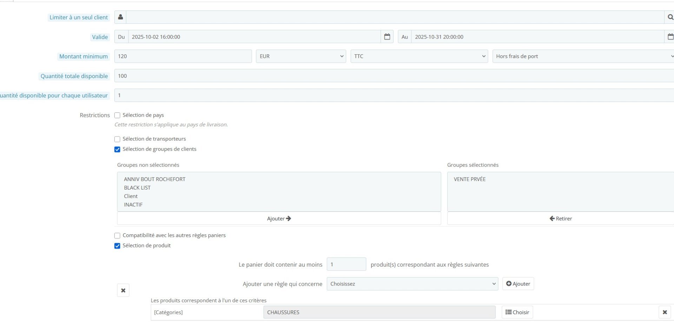The width and height of the screenshot is (674, 323).
Task: Click the [Catégories] rule label
Action: (168, 312)
